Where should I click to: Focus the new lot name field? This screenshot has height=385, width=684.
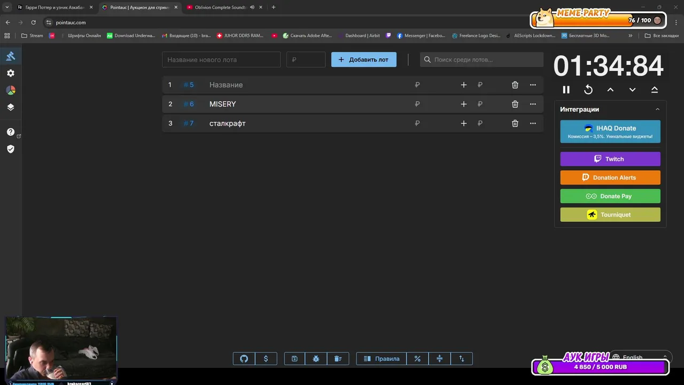coord(221,59)
